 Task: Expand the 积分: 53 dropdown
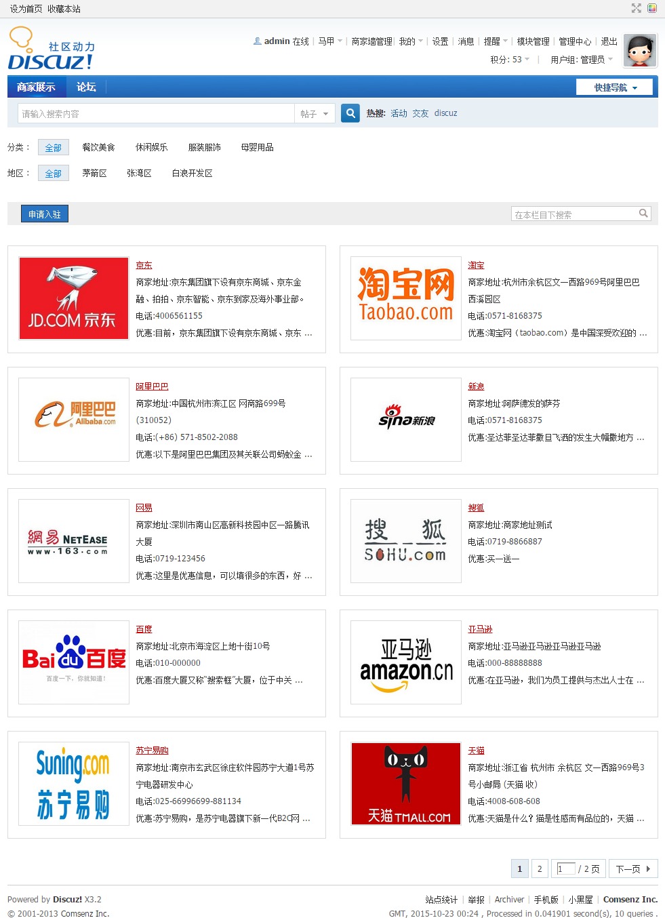510,60
